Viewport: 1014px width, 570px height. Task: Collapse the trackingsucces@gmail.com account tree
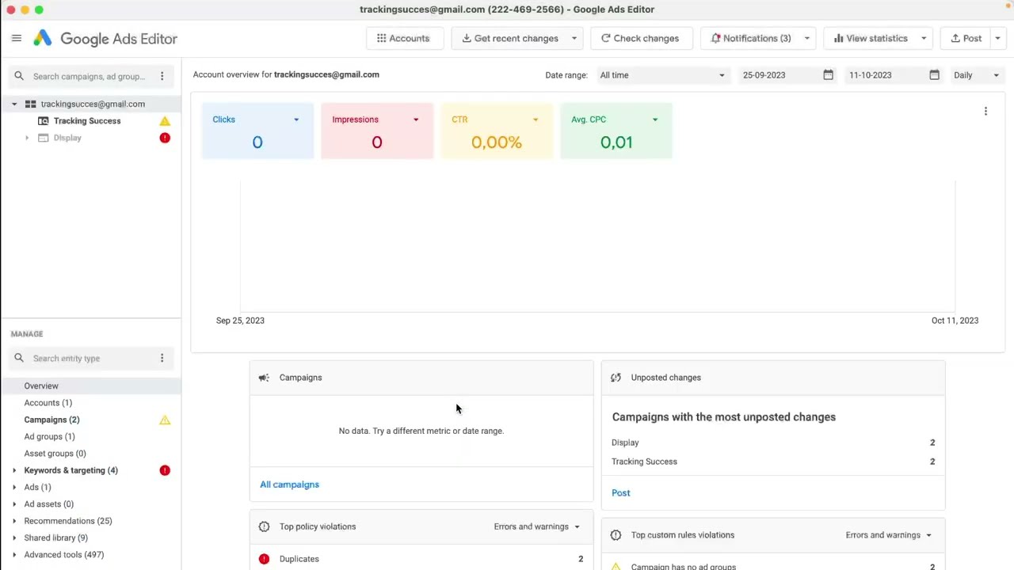14,104
